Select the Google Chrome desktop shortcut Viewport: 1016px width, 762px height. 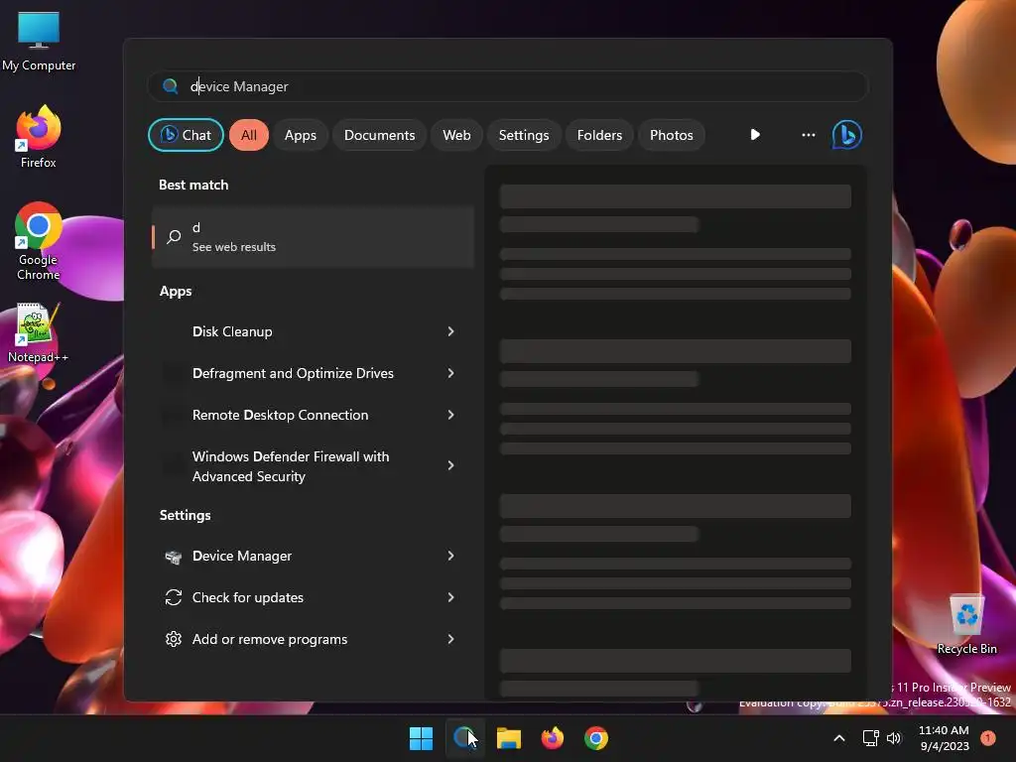coord(39,241)
